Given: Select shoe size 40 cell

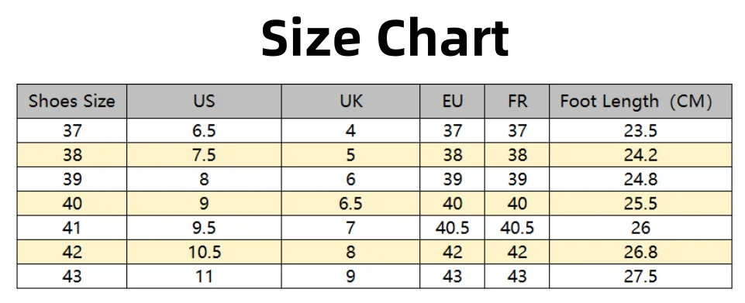Looking at the screenshot, I should point(72,203).
